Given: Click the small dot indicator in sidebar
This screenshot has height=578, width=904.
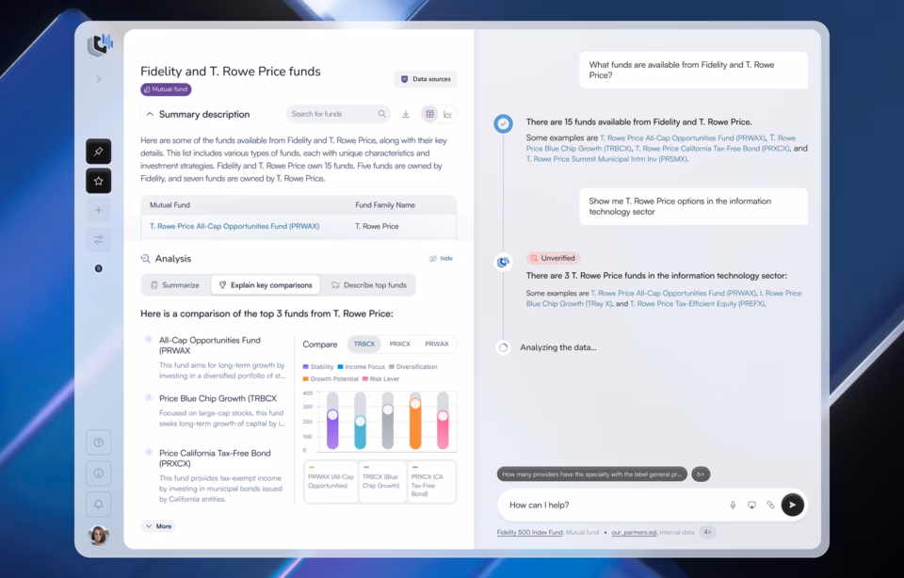Looking at the screenshot, I should tap(99, 268).
